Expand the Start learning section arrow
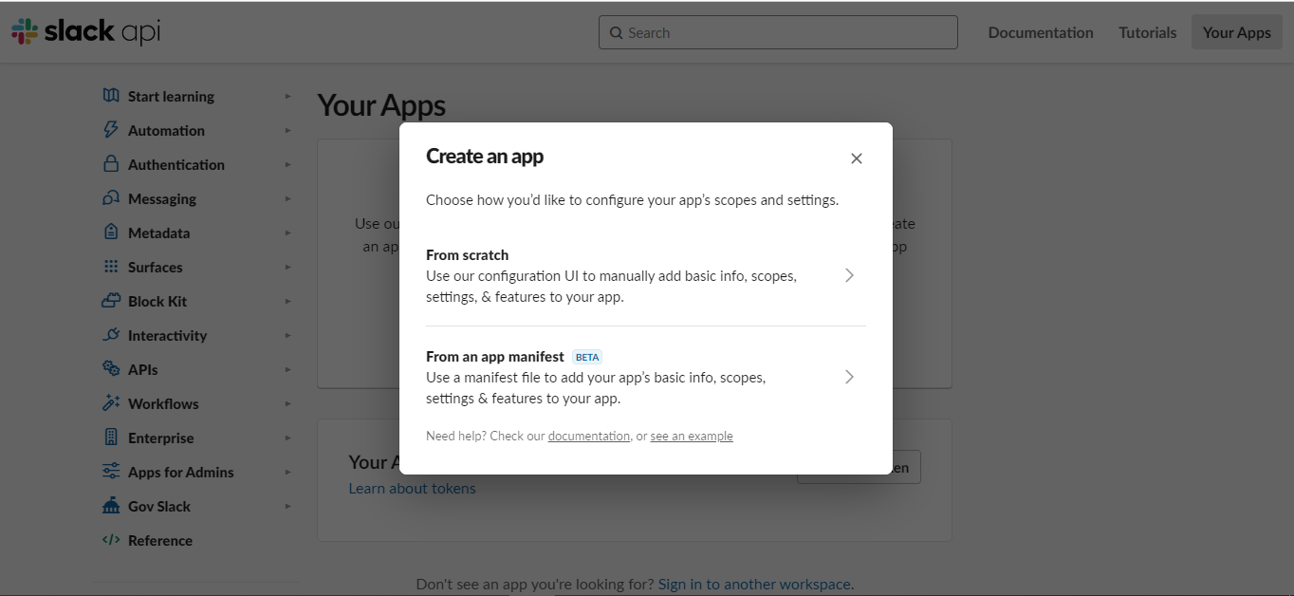The width and height of the screenshot is (1294, 596). pyautogui.click(x=287, y=96)
